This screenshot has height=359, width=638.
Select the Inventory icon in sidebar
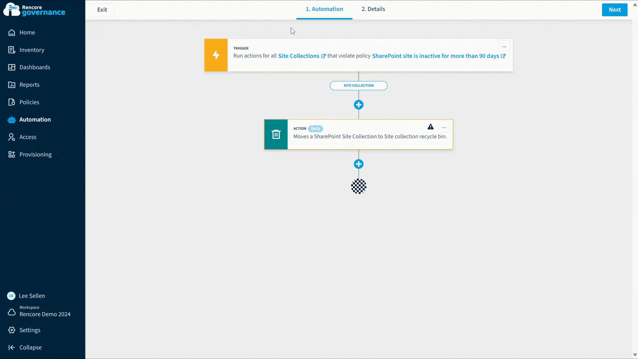pos(11,50)
